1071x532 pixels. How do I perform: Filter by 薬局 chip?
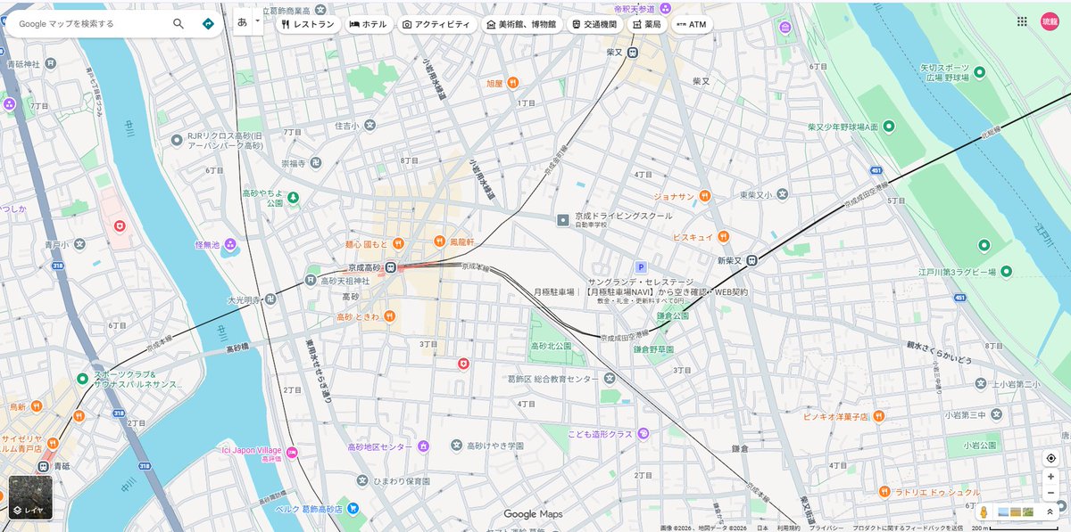coord(647,24)
